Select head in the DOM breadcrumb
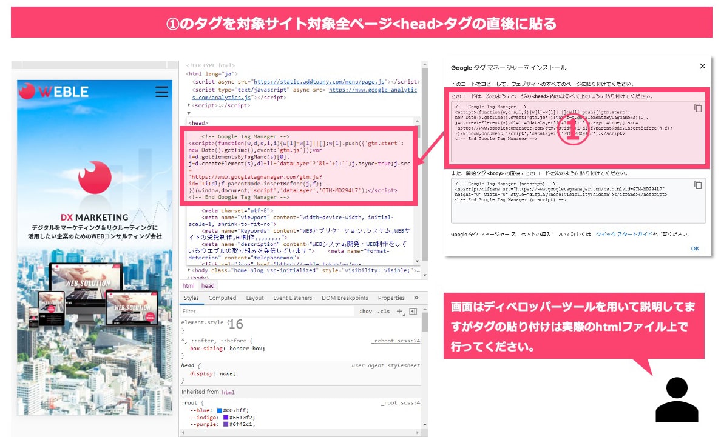 pos(208,285)
